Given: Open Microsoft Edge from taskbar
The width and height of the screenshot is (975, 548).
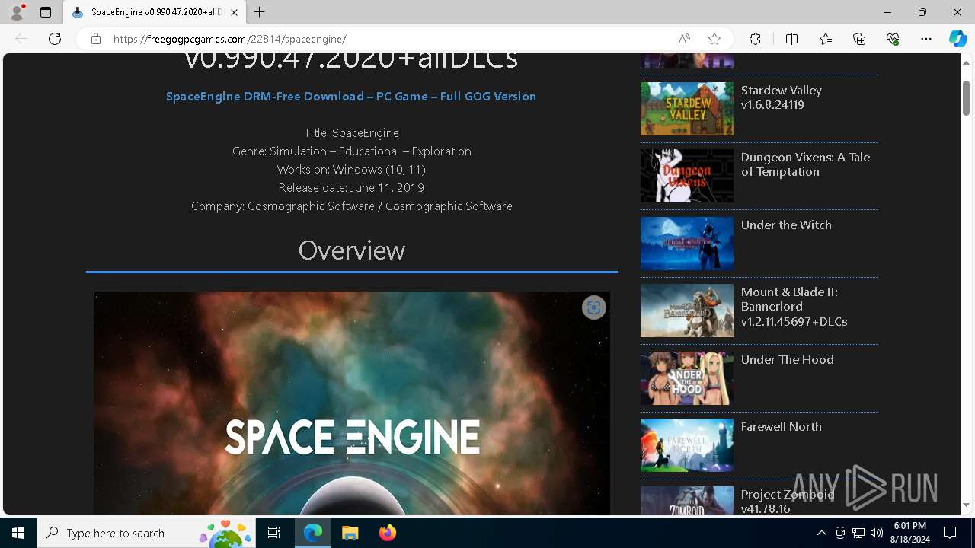Looking at the screenshot, I should click(313, 533).
